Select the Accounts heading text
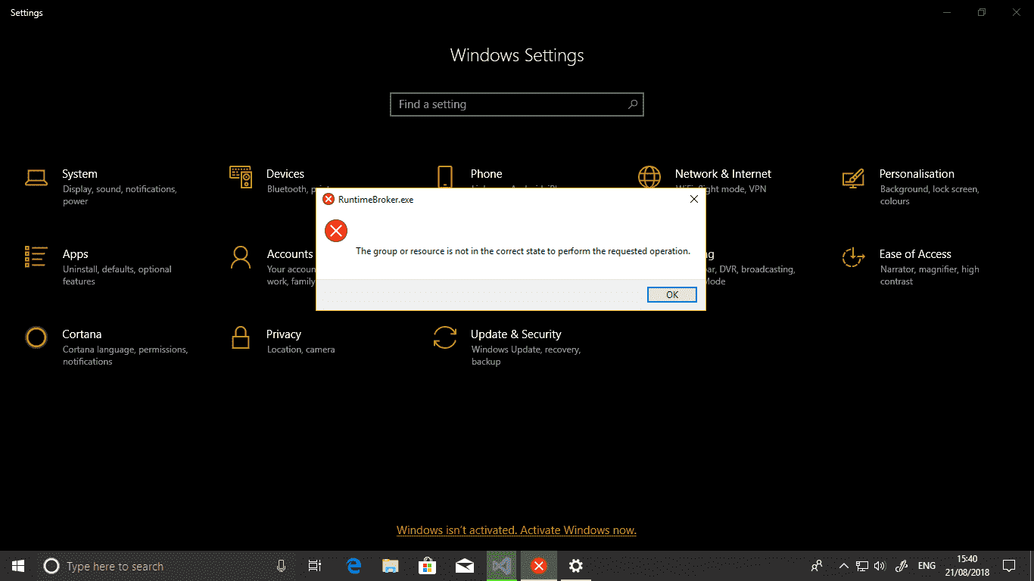This screenshot has width=1034, height=581. click(290, 254)
